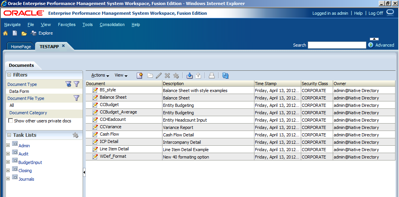Screen dimensions: 399x197
Task: Click the Load documents down-arrow icon
Action: point(190,75)
